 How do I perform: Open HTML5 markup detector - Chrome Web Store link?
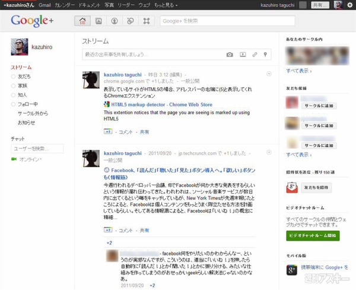161,104
